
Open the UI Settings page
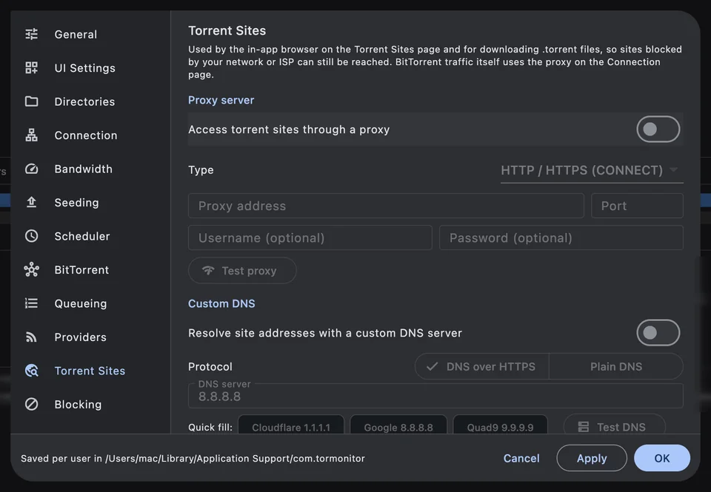pyautogui.click(x=90, y=67)
